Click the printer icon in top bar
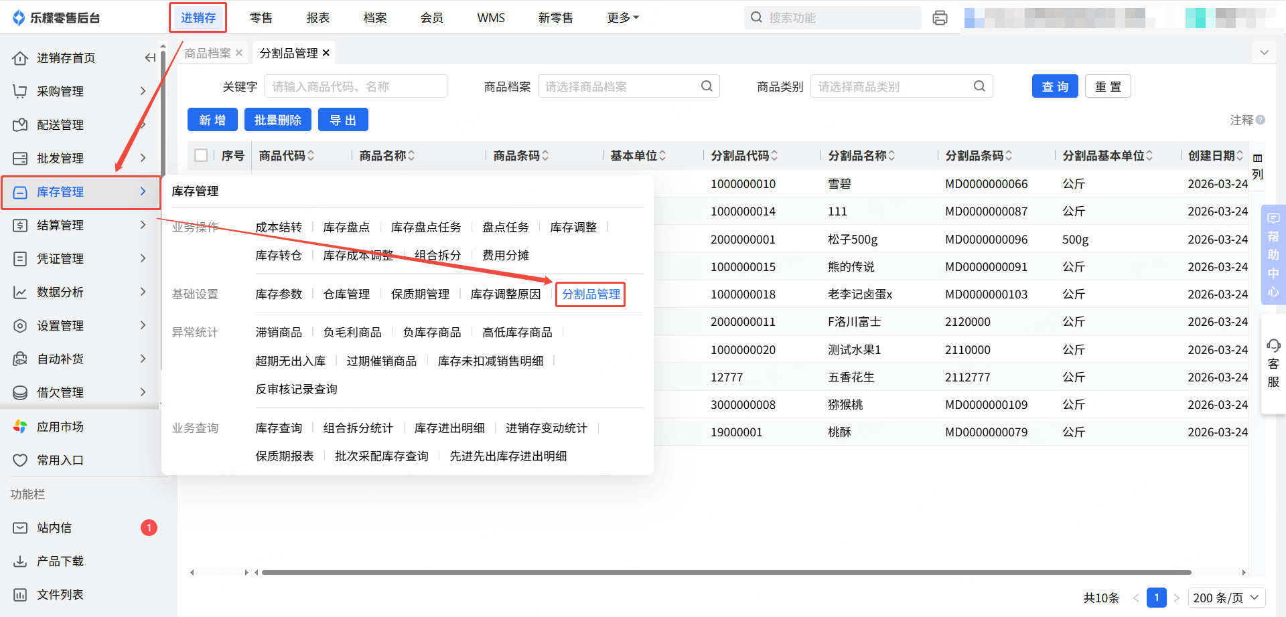Image resolution: width=1286 pixels, height=617 pixels. tap(940, 18)
